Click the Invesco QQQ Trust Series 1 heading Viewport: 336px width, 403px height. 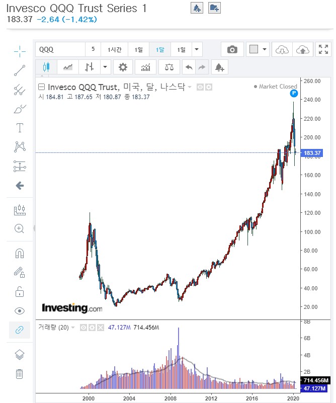click(76, 8)
